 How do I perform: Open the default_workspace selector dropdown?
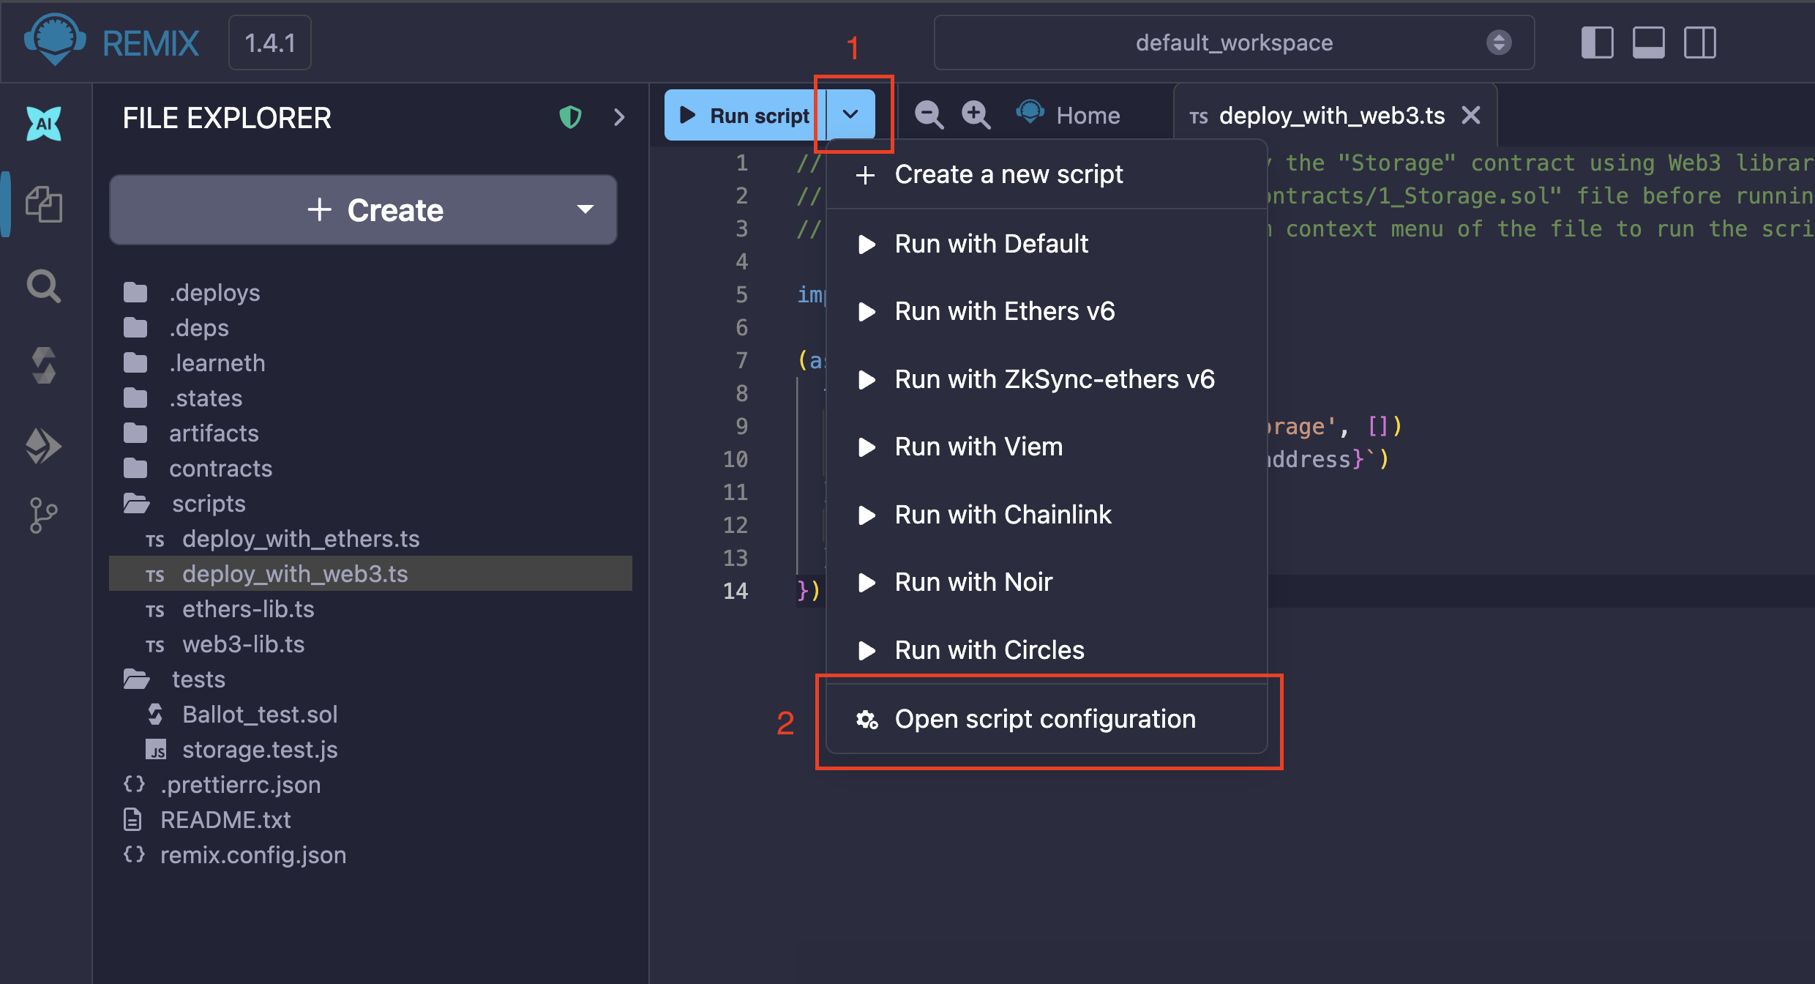(x=1234, y=42)
